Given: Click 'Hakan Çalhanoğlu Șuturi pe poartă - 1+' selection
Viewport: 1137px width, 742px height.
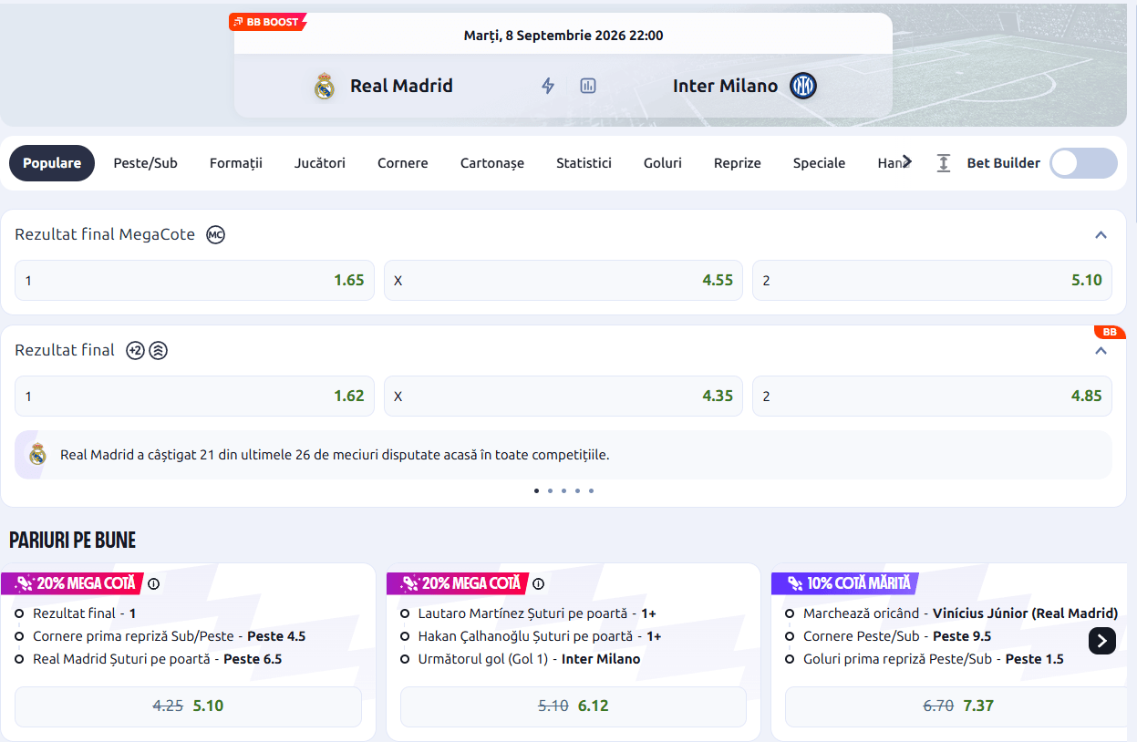Looking at the screenshot, I should click(540, 636).
